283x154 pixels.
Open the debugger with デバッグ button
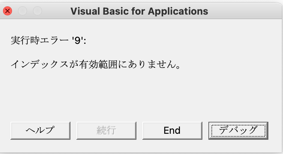click(238, 130)
